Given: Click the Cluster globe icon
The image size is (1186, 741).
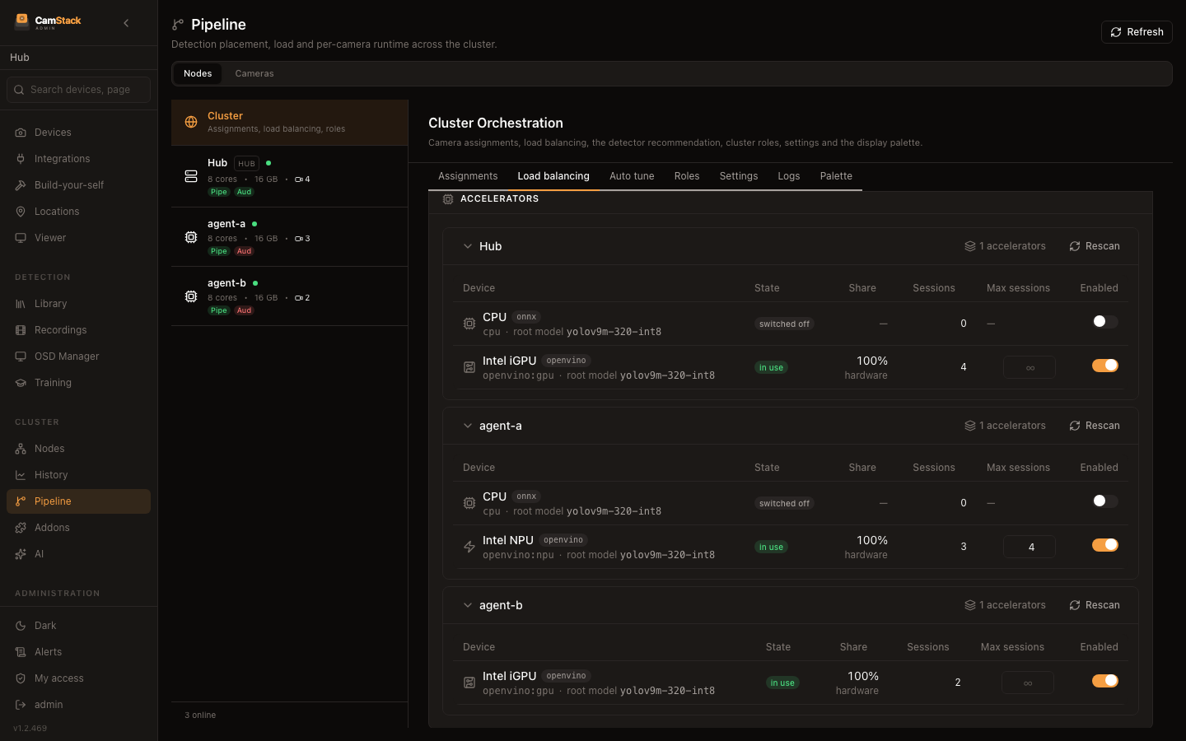Looking at the screenshot, I should tap(191, 122).
